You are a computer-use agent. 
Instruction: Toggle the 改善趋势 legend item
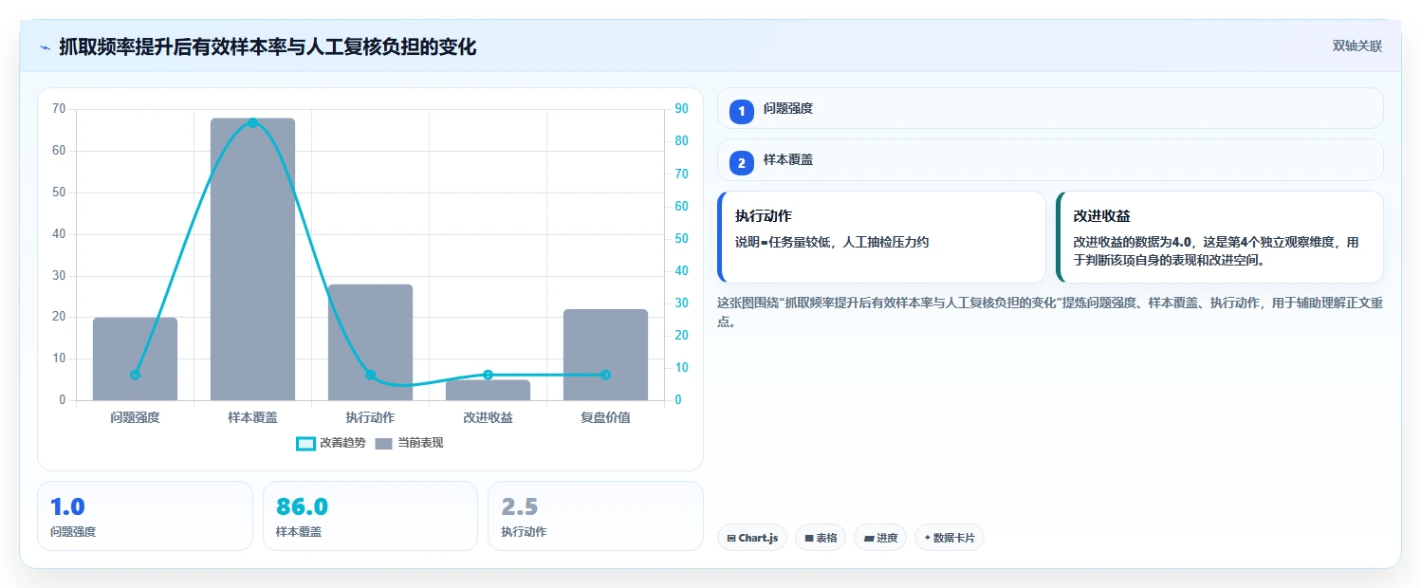(x=331, y=443)
